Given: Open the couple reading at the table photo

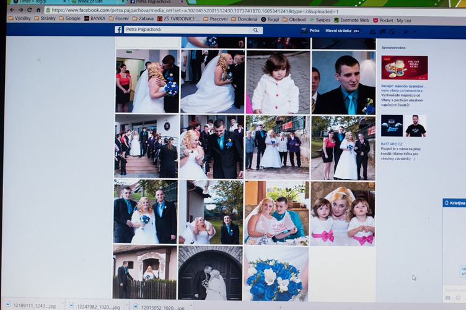Looking at the screenshot, I should [276, 213].
